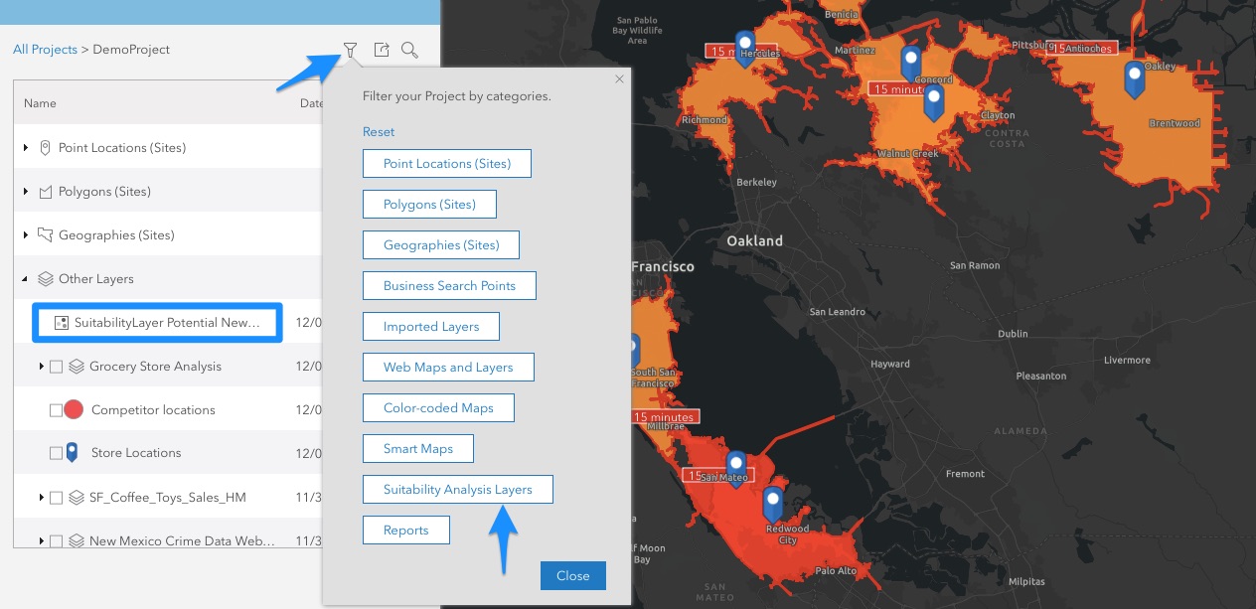1256x609 pixels.
Task: Expand Polygons (Sites) group
Action: (x=26, y=192)
